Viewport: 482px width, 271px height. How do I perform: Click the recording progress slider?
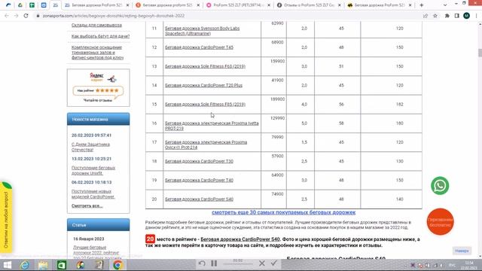(238, 264)
